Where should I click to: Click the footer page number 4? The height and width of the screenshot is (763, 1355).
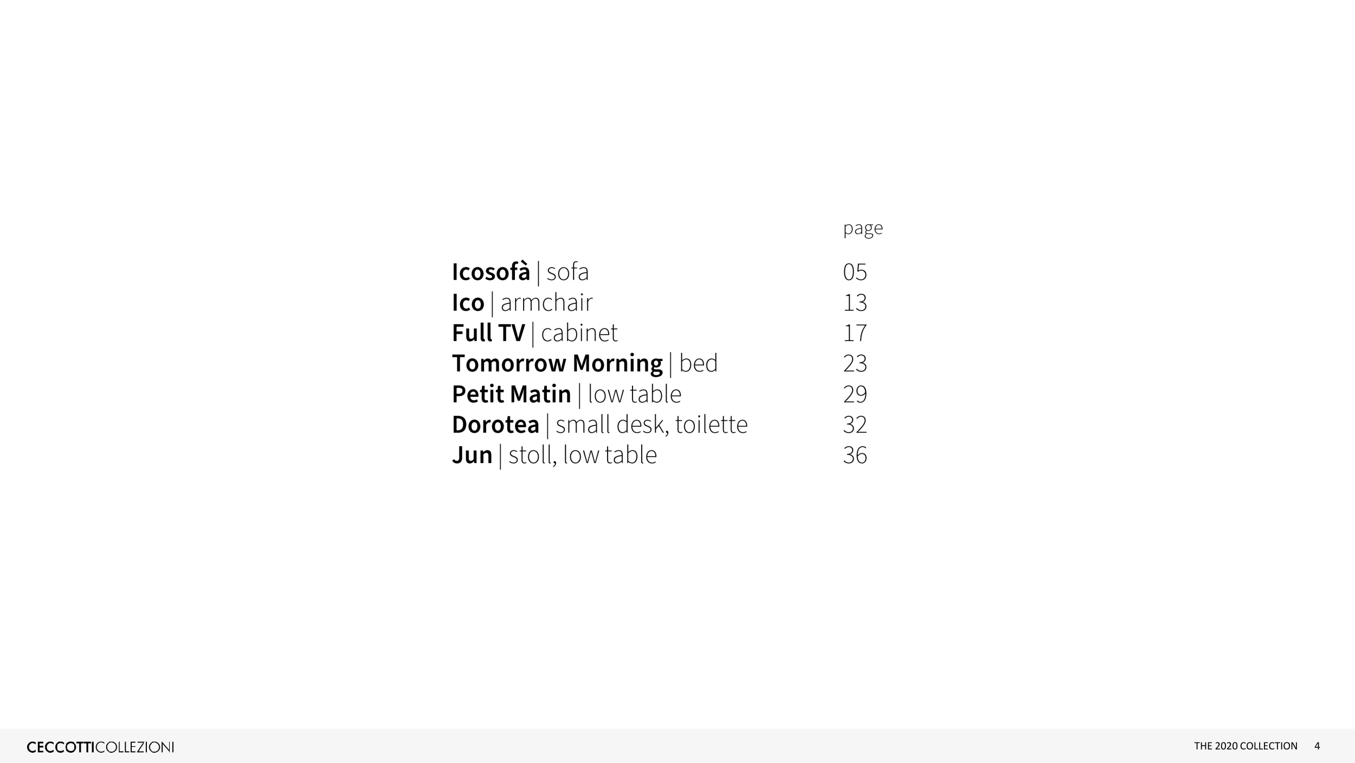click(1317, 746)
